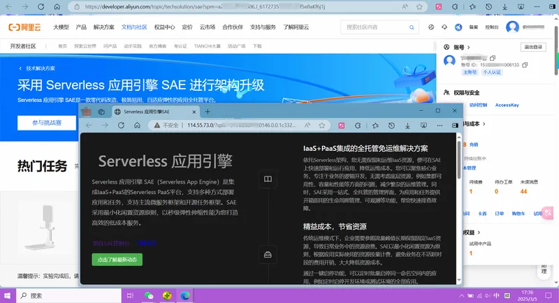Expand the 与成本 section chevron
Viewport: 559px width, 303px height.
(x=484, y=124)
